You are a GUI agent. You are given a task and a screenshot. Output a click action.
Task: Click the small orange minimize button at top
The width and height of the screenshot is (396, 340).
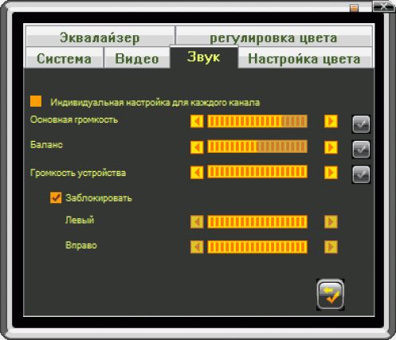[x=354, y=8]
